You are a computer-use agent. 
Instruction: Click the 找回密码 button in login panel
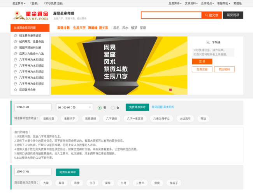pyautogui.click(x=224, y=69)
